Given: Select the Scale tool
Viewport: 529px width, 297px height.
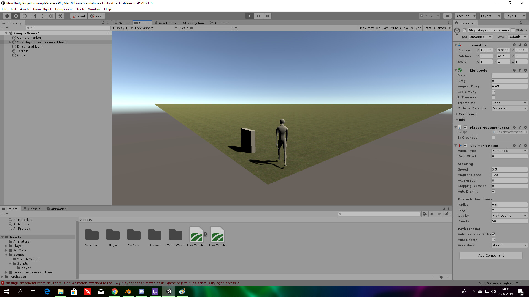Looking at the screenshot, I should [33, 16].
